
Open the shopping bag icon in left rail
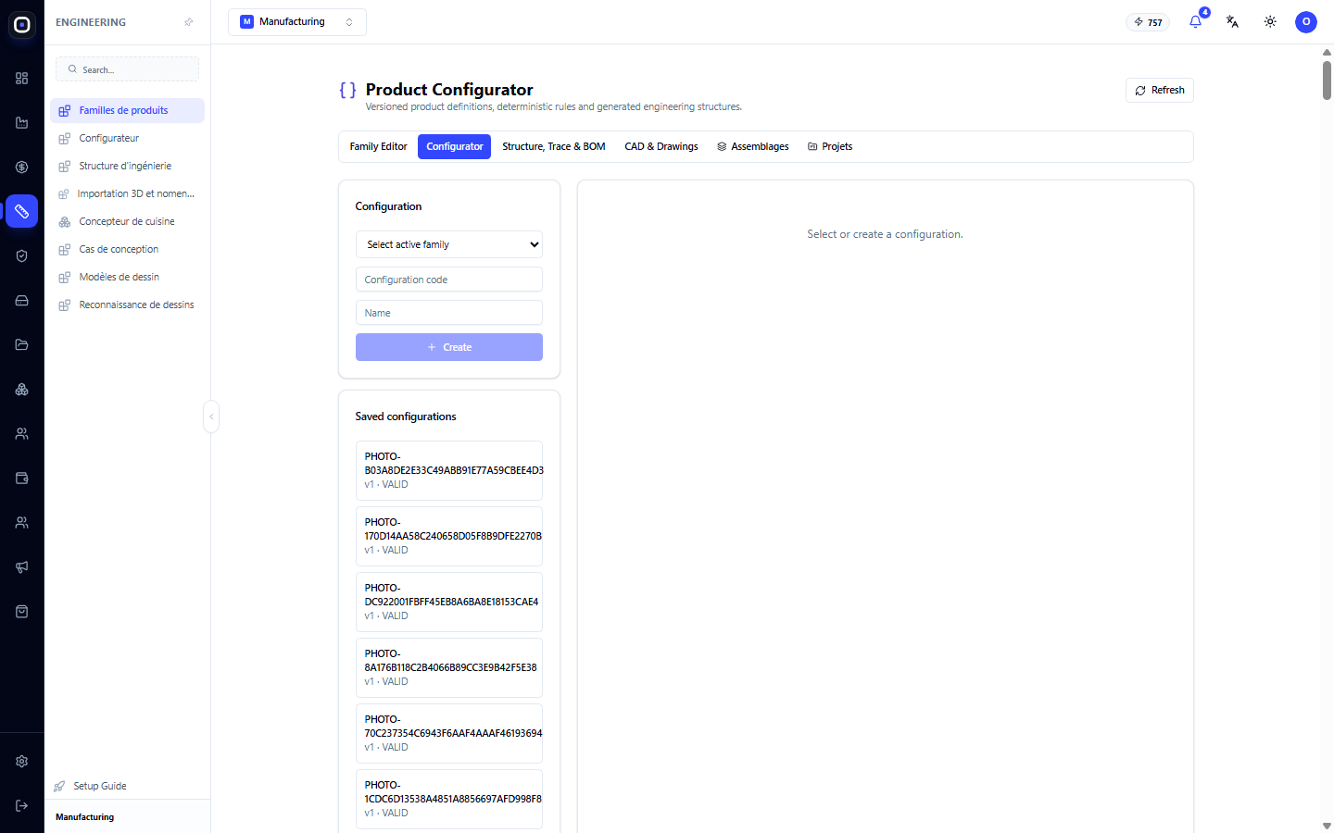pyautogui.click(x=22, y=612)
